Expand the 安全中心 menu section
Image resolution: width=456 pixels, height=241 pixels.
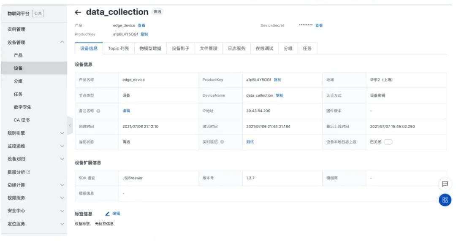(62, 211)
